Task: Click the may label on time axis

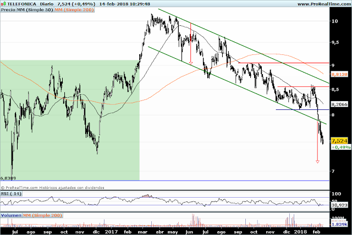Action: tap(173, 232)
